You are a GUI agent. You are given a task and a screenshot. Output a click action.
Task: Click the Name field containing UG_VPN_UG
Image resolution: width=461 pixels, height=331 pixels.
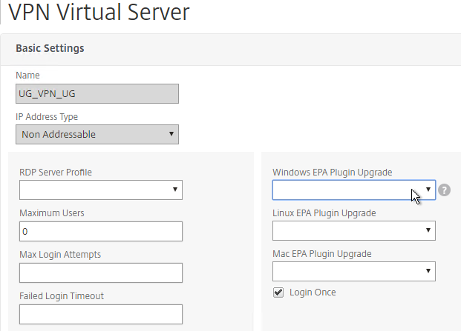pos(97,94)
